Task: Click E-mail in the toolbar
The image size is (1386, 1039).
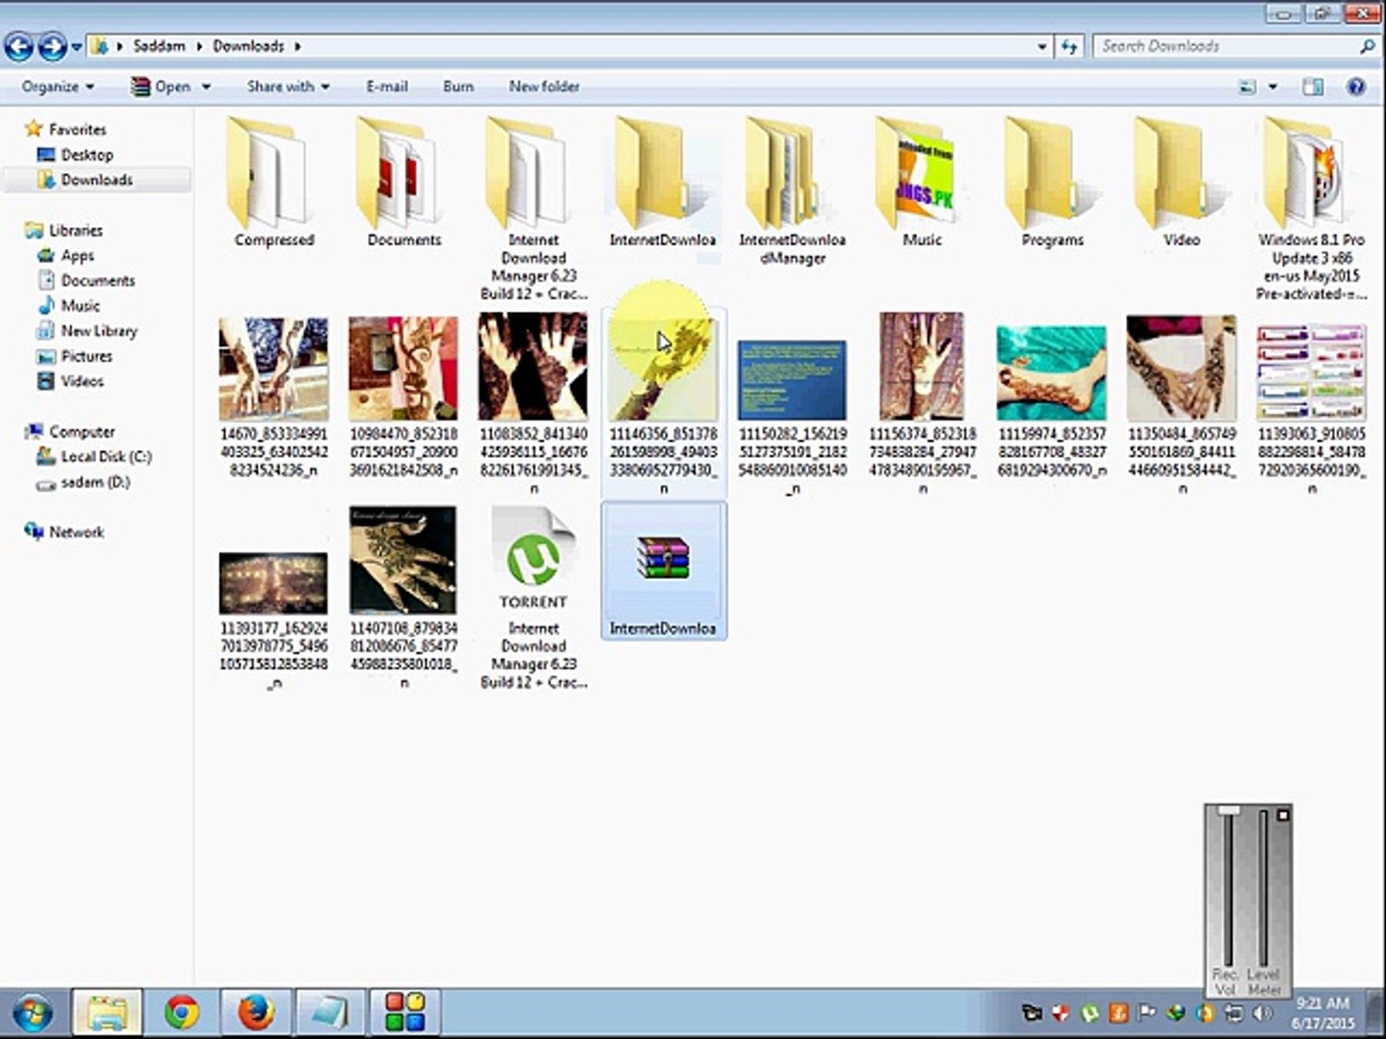Action: (x=387, y=87)
